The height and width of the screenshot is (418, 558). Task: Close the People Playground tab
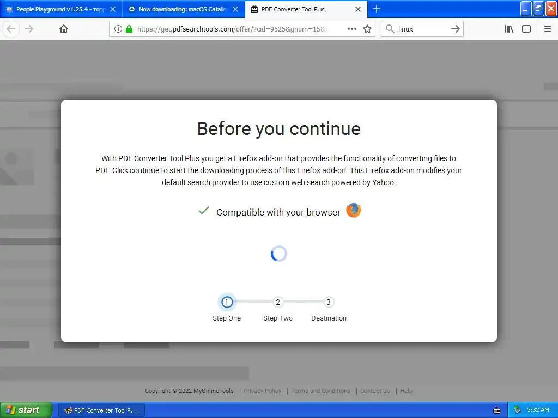pyautogui.click(x=113, y=9)
